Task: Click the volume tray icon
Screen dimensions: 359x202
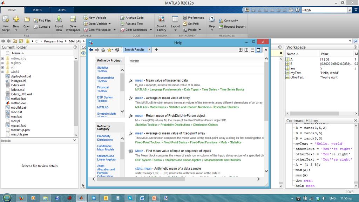Action: point(324,198)
